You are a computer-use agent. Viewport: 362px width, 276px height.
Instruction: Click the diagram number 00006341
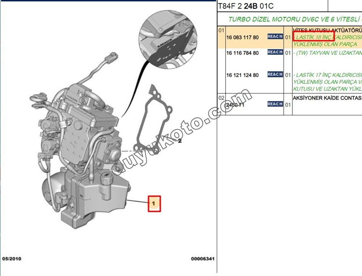[x=203, y=259]
